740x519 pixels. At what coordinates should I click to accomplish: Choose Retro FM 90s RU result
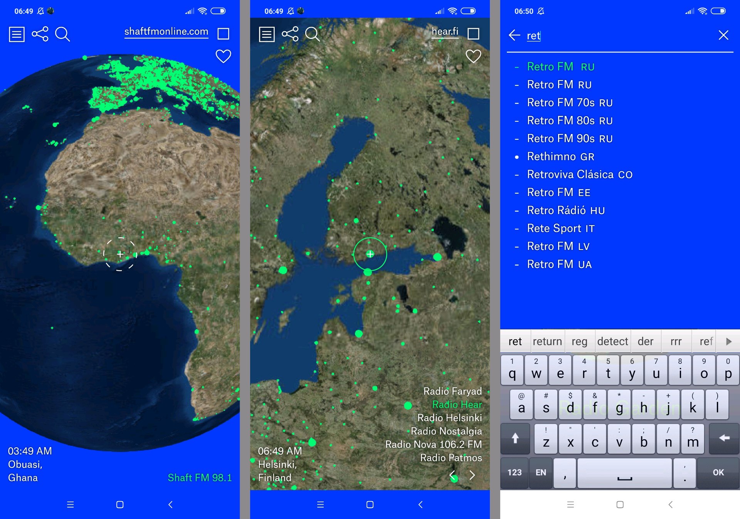[x=570, y=139]
